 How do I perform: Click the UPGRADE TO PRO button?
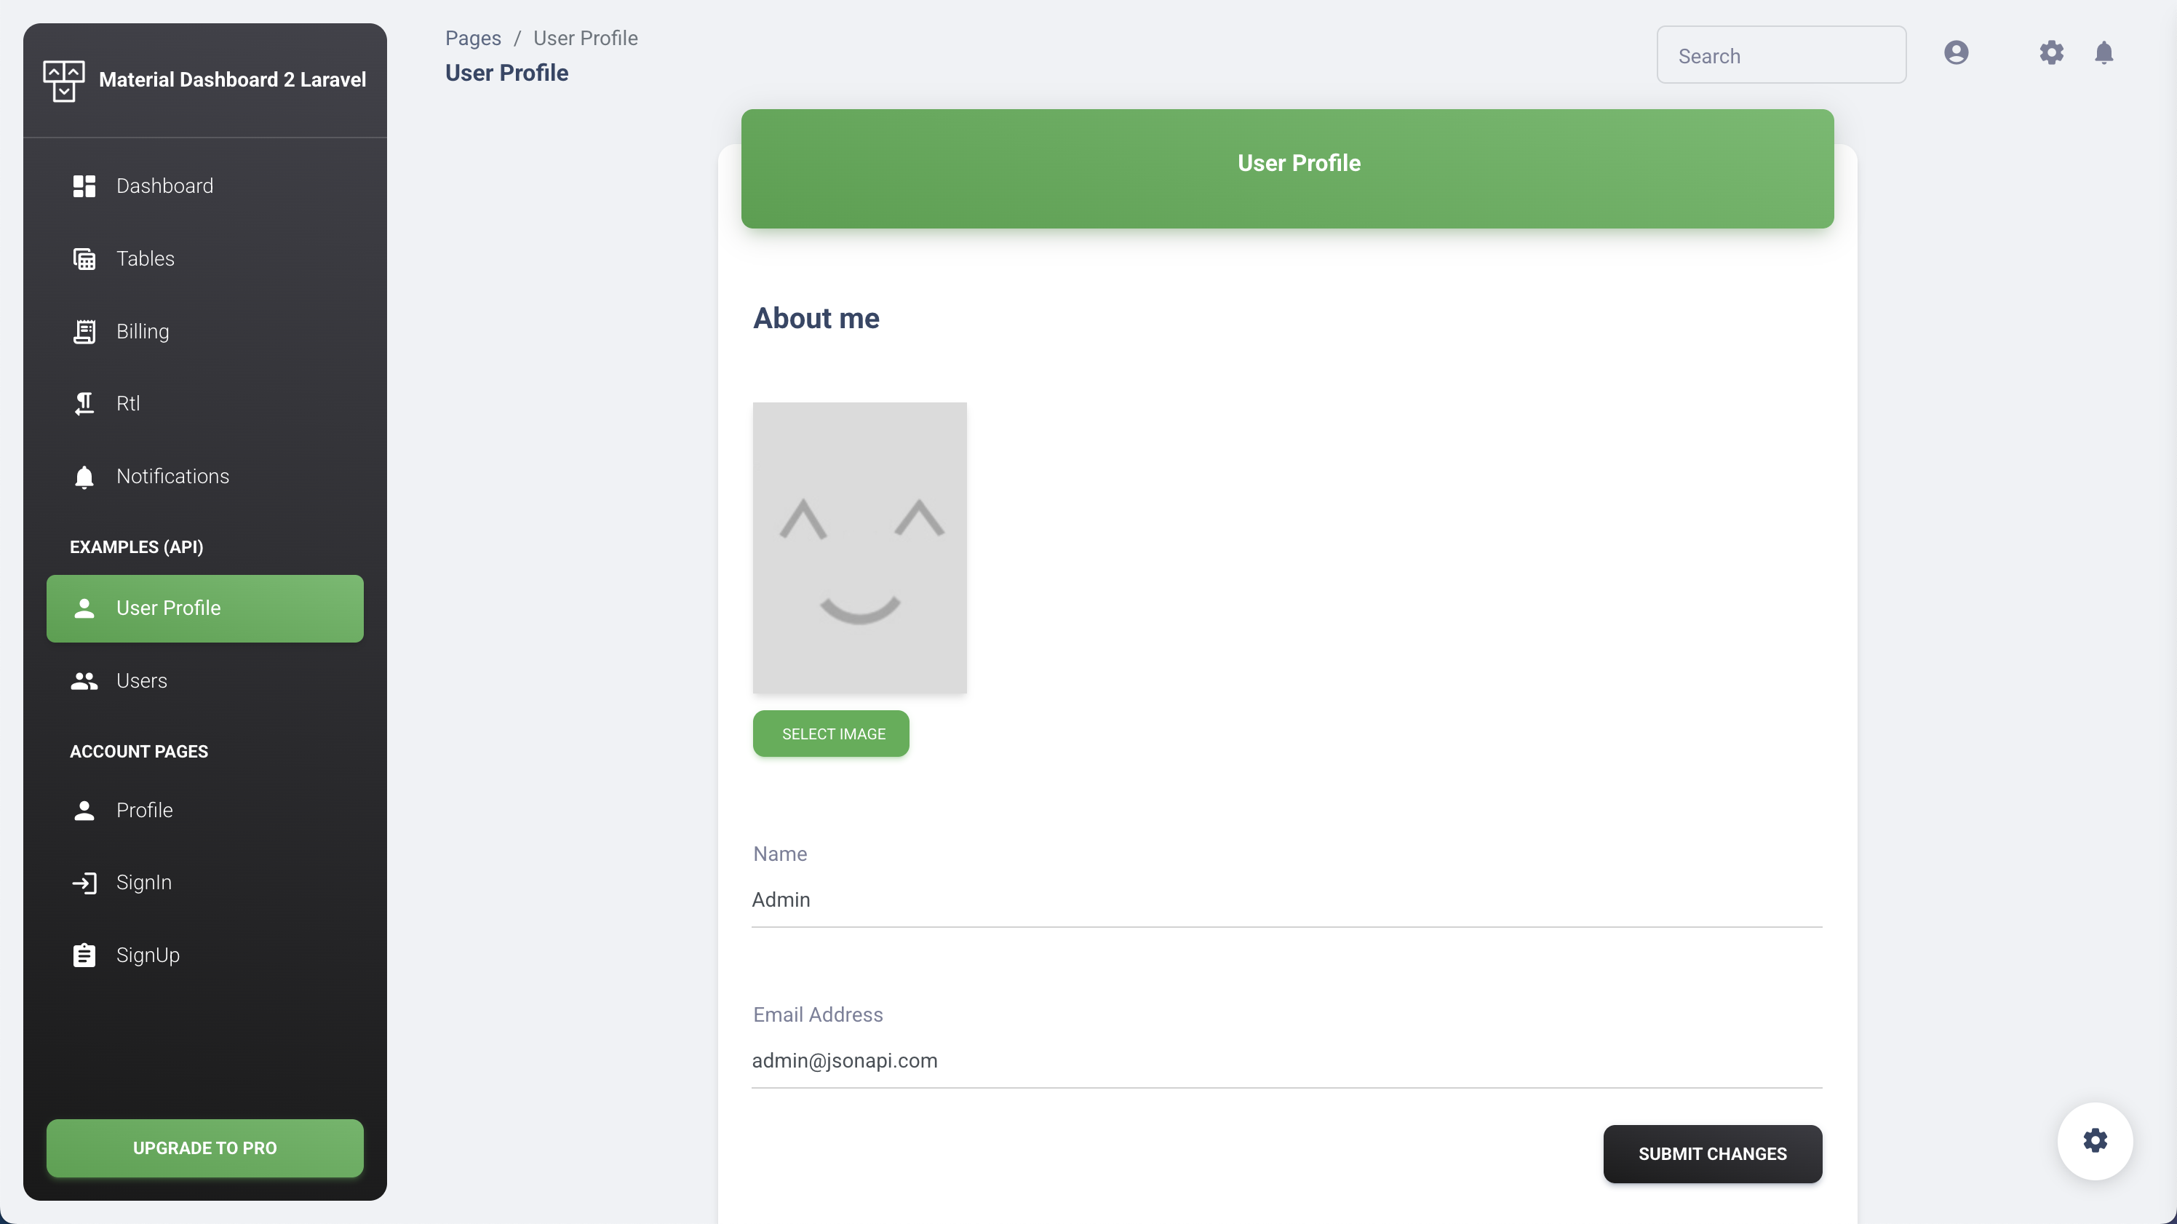204,1148
